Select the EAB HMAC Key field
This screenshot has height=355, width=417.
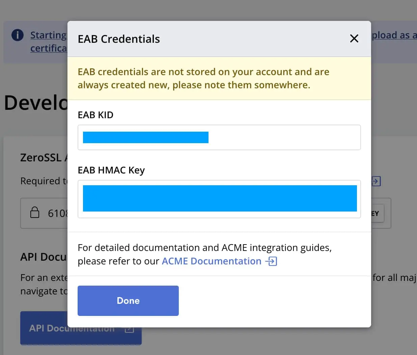click(x=219, y=199)
